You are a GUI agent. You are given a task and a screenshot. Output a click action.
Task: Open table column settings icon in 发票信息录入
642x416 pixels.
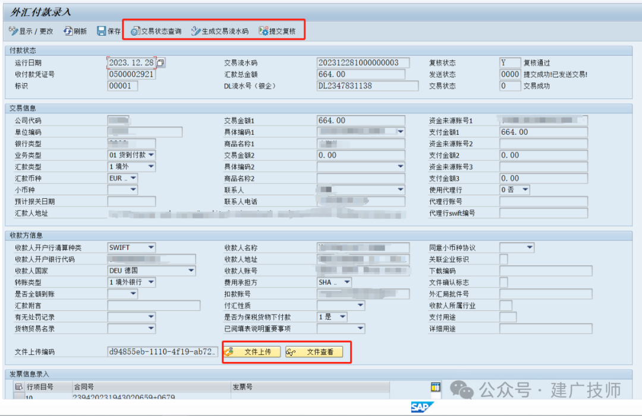coord(436,386)
